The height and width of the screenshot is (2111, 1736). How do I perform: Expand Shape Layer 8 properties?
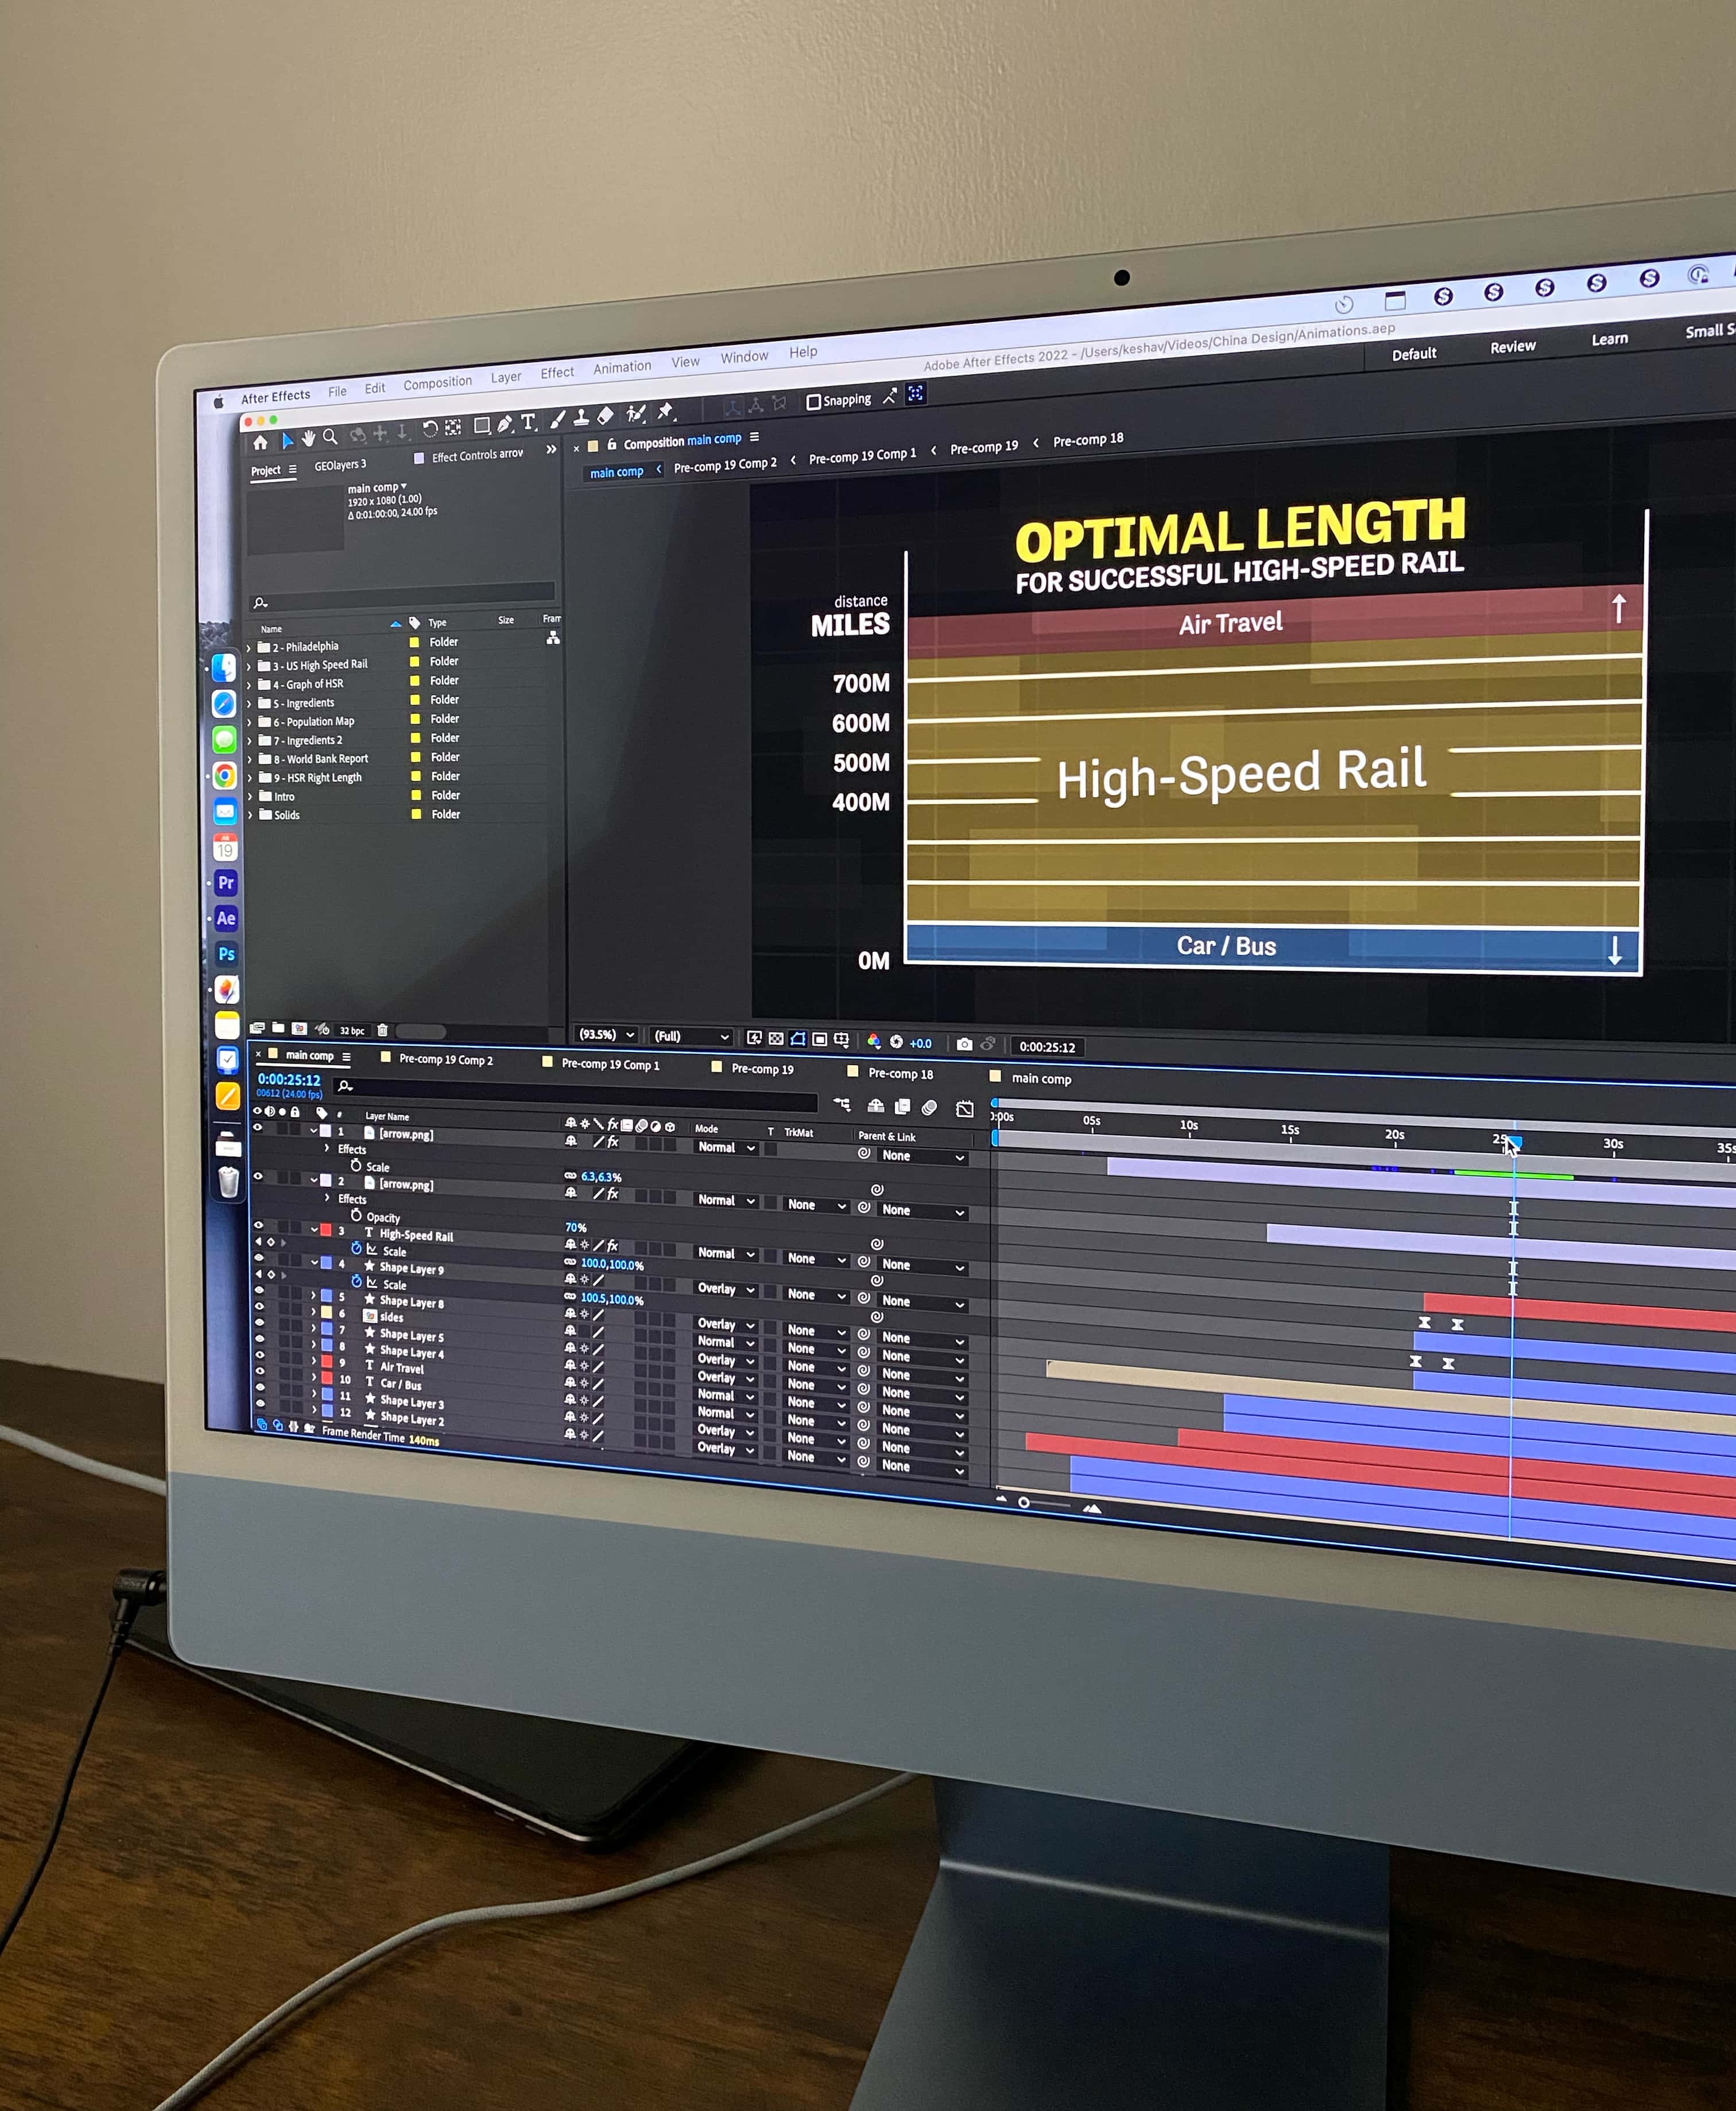click(x=314, y=1294)
